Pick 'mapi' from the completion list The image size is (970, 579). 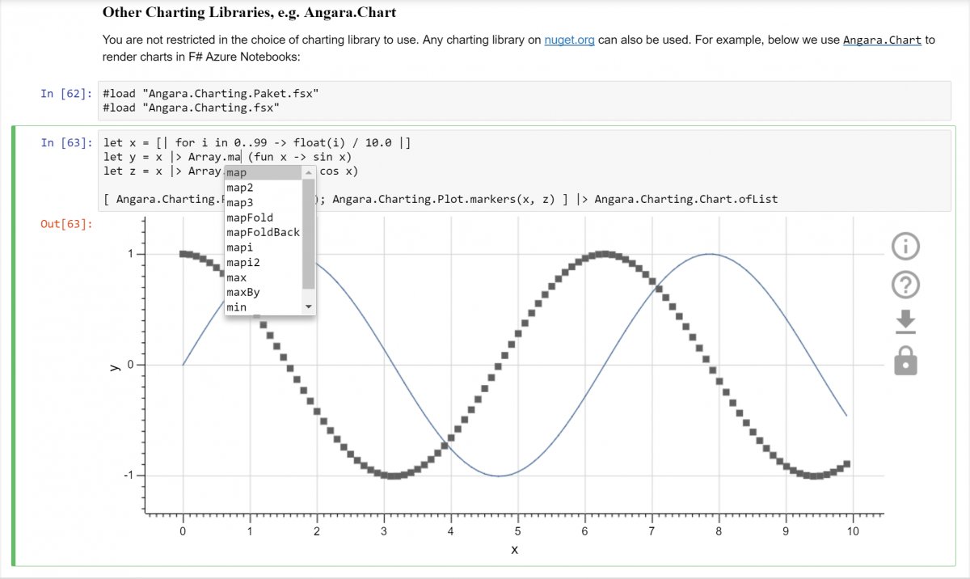pos(263,247)
